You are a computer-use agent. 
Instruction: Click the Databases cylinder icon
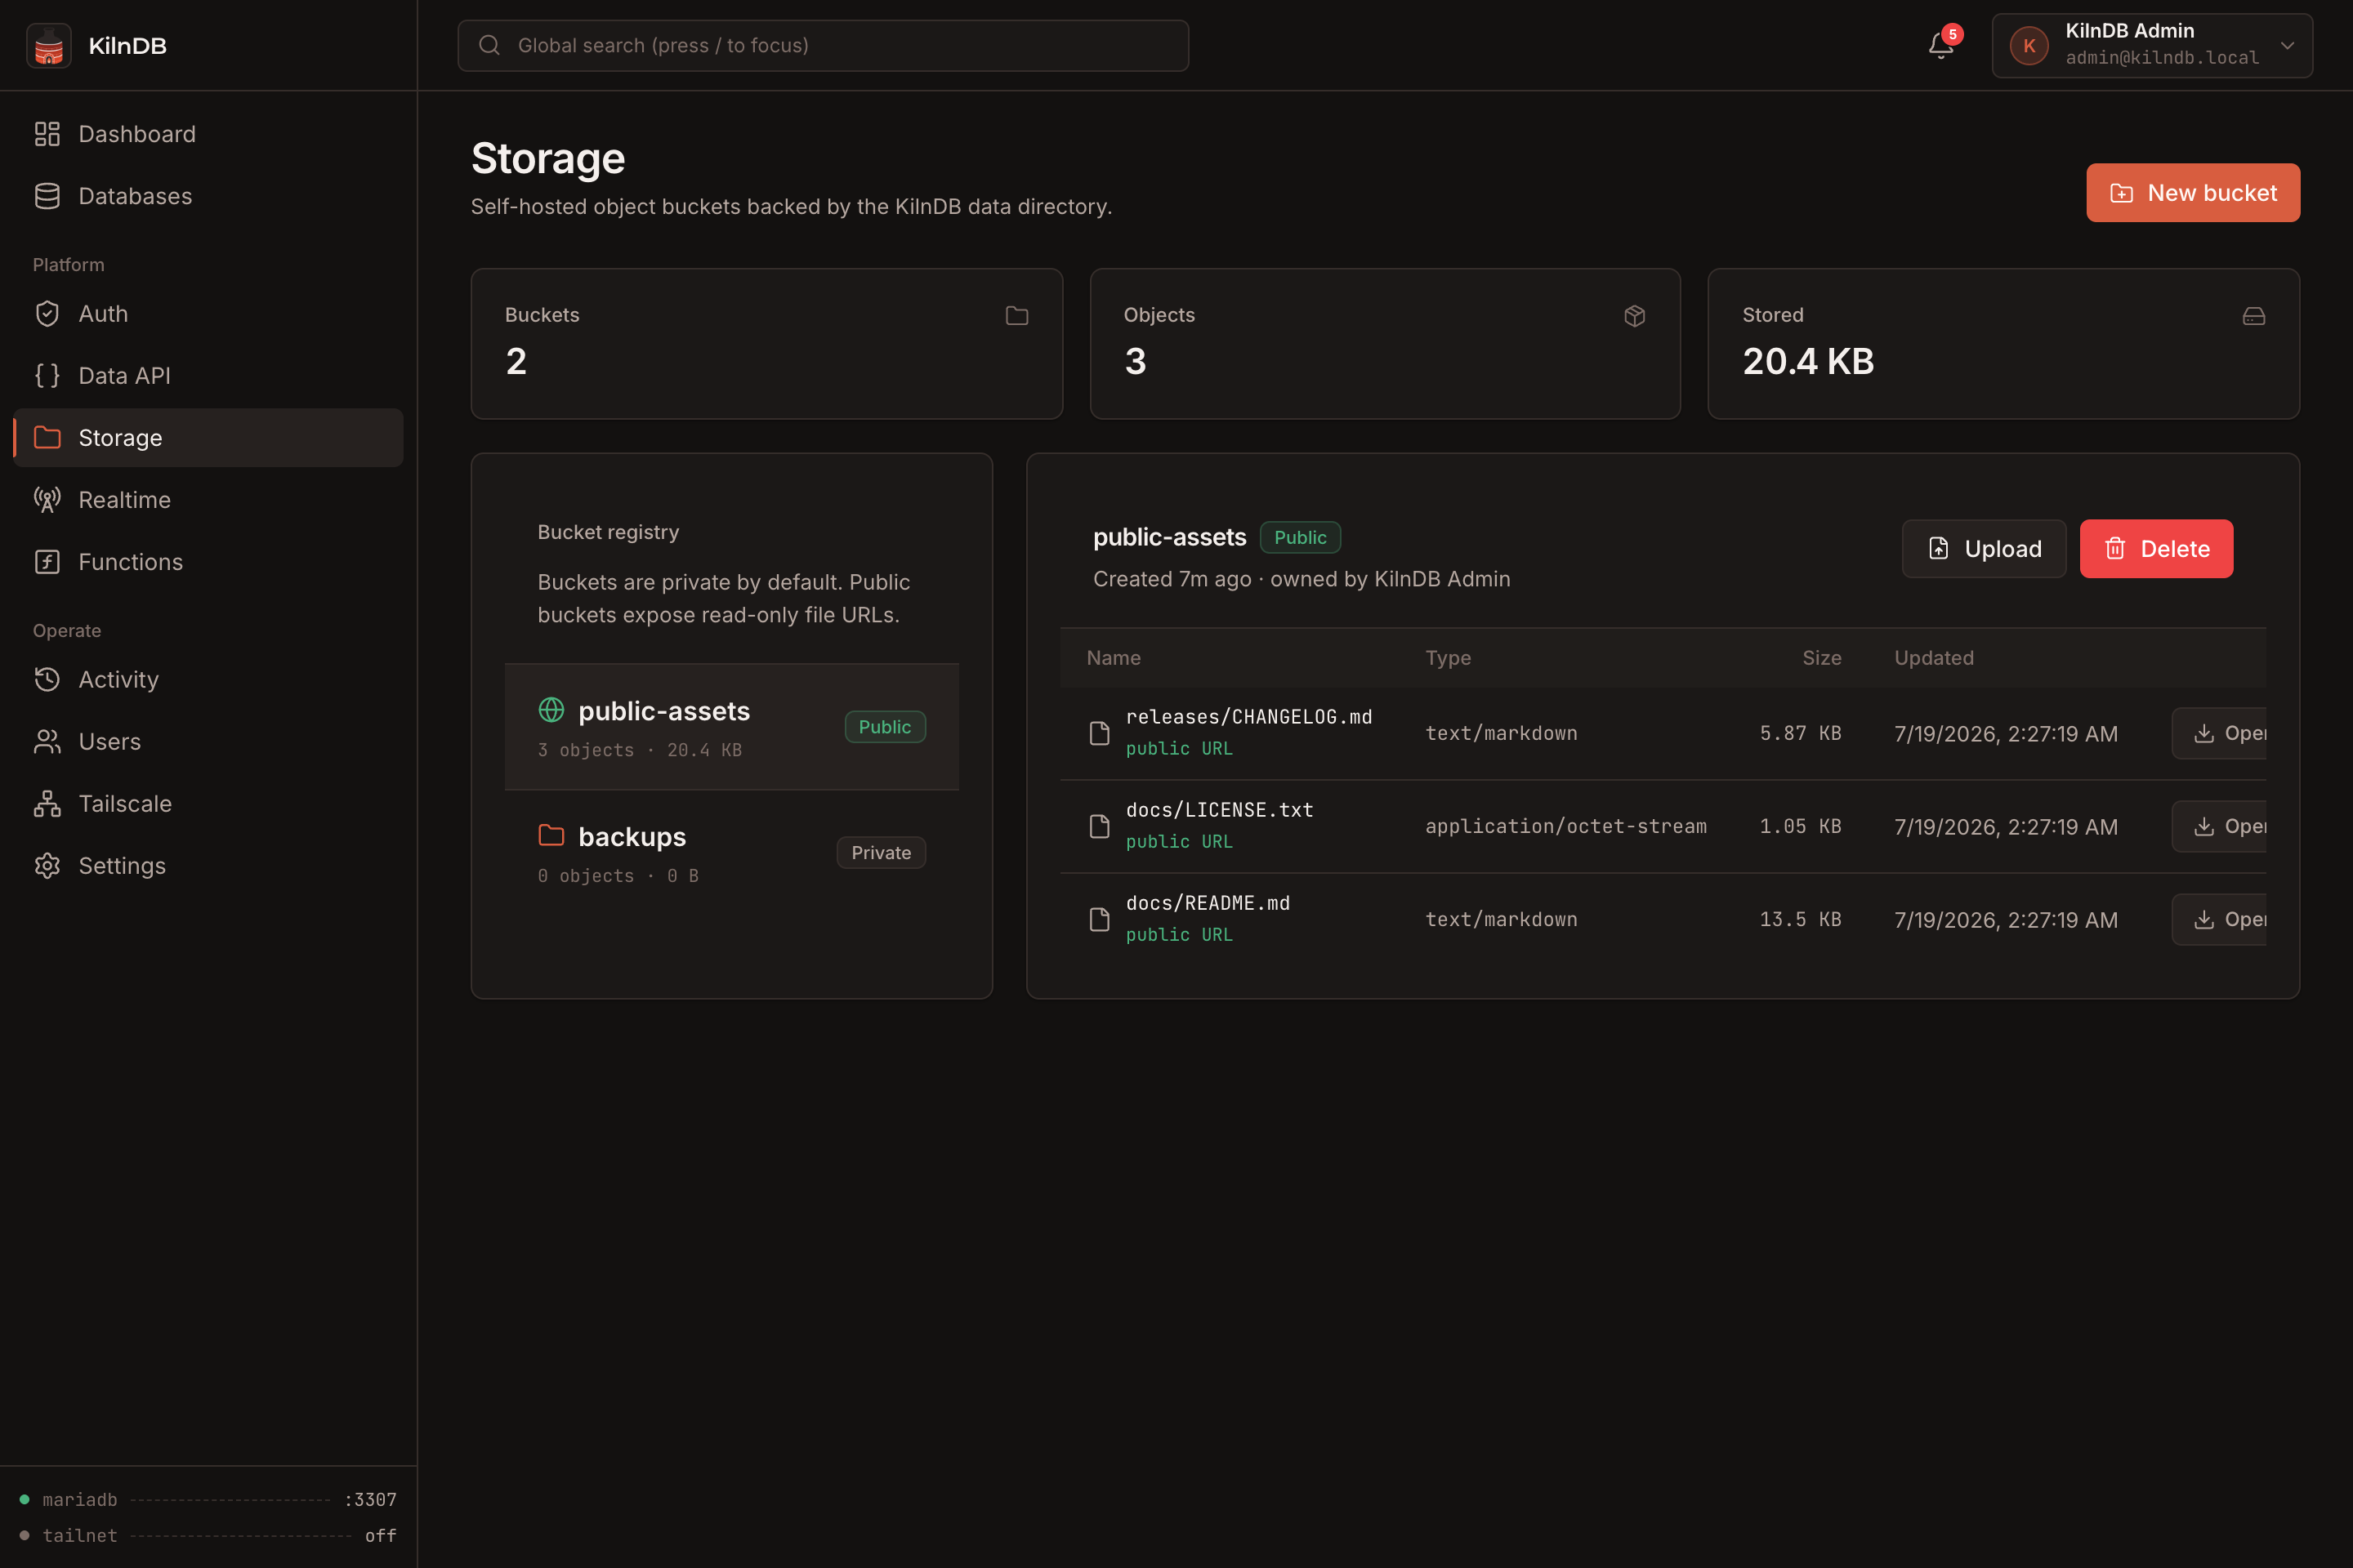click(x=47, y=196)
